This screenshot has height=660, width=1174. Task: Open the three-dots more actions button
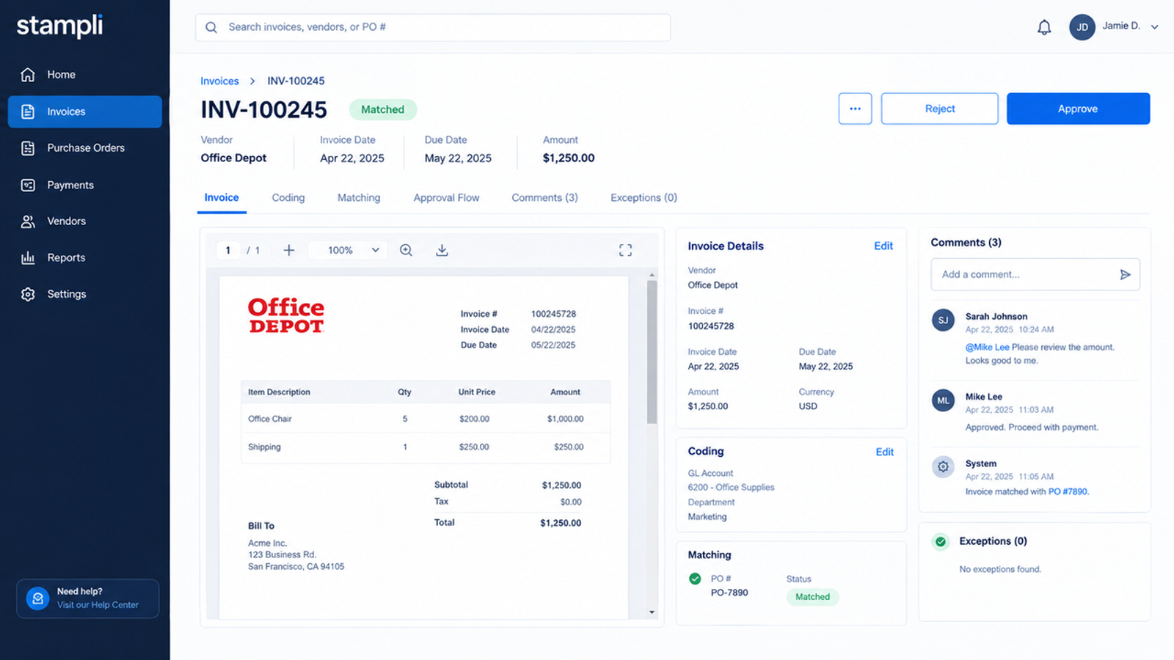(x=855, y=109)
